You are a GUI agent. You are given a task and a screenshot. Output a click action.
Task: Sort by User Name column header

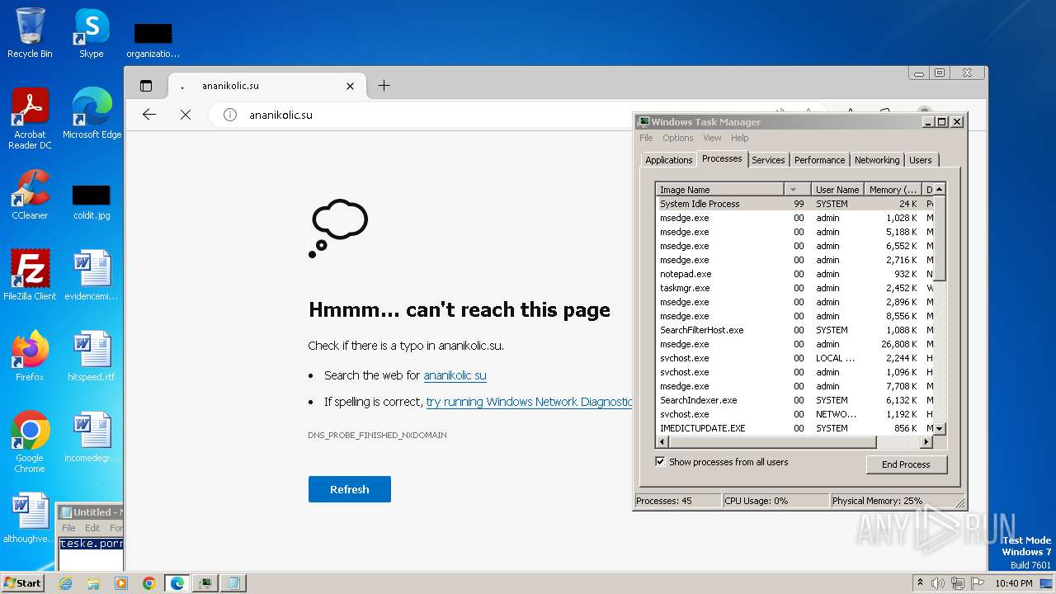(x=837, y=190)
